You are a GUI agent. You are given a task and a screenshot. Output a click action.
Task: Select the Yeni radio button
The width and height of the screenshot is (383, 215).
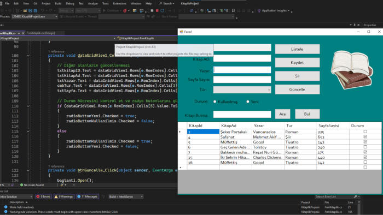coord(248,101)
